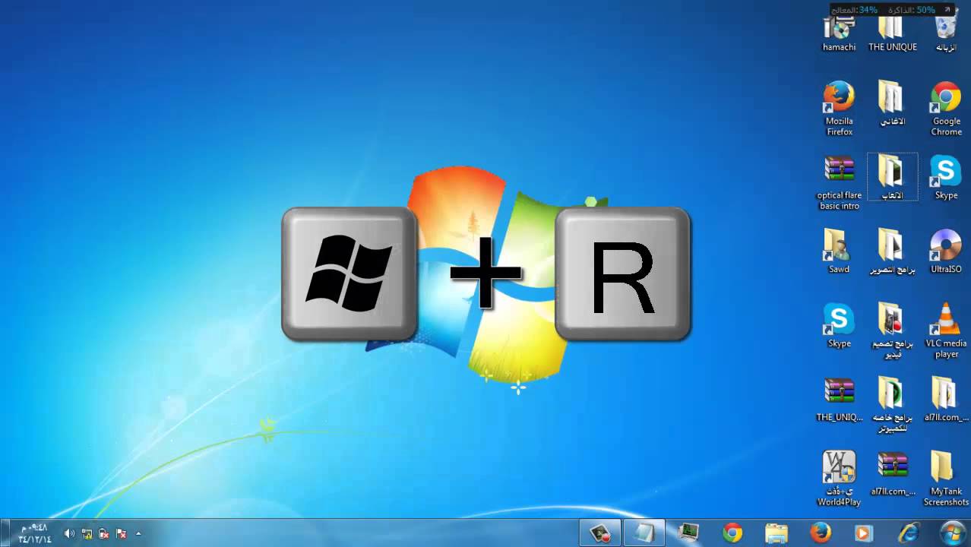Image resolution: width=971 pixels, height=547 pixels.
Task: Open the al7ll.com_ folder icon
Action: [x=946, y=400]
